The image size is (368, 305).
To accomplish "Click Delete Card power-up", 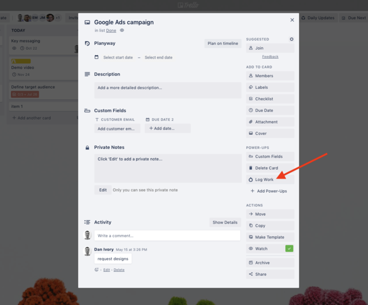I will click(270, 168).
